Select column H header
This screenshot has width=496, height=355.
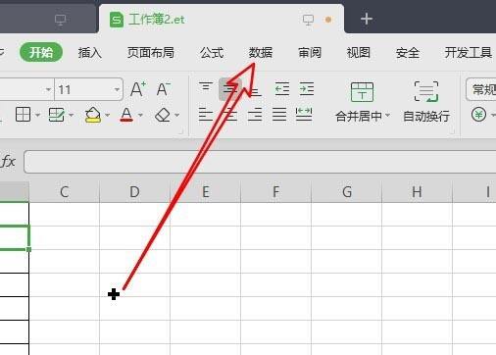tap(417, 191)
